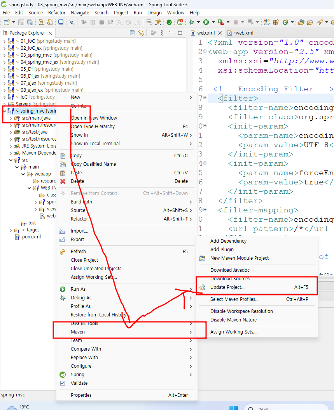Choose Select Maven Profiles option

(x=257, y=299)
